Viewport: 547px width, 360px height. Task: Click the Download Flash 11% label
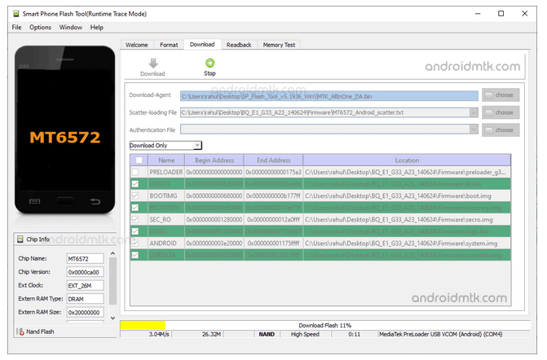point(324,325)
